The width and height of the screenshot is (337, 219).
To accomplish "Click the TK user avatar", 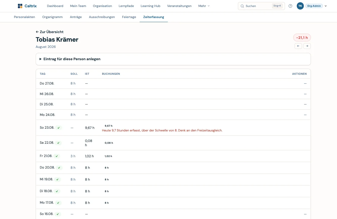I will click(300, 6).
